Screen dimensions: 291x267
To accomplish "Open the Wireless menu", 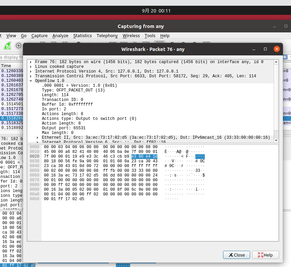I will click(x=131, y=35).
